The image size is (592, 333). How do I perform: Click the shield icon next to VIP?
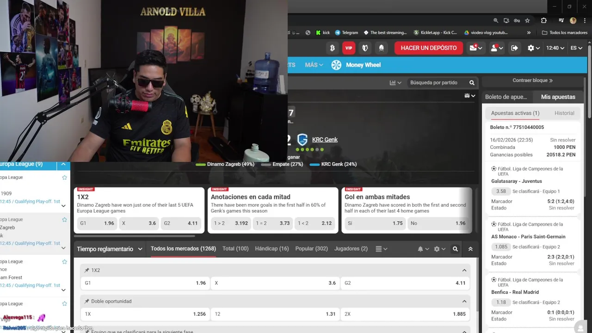pyautogui.click(x=365, y=48)
